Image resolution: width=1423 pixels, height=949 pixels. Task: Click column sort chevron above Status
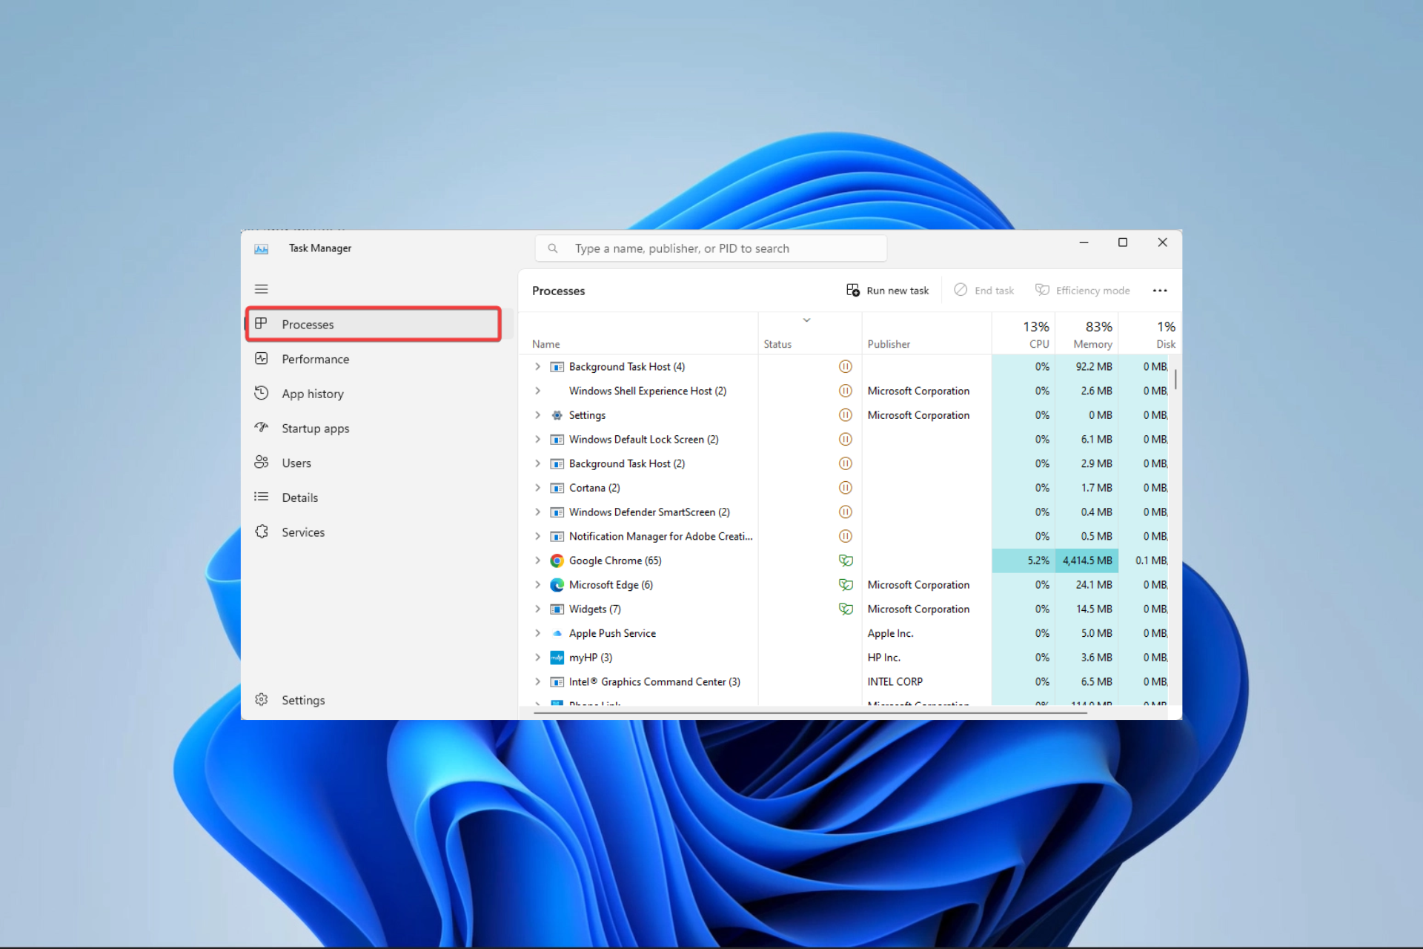806,320
